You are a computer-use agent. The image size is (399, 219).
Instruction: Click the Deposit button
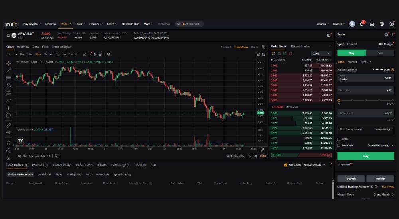click(x=351, y=178)
